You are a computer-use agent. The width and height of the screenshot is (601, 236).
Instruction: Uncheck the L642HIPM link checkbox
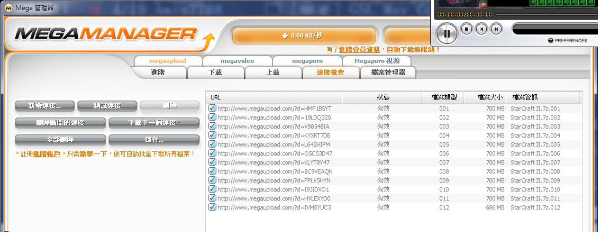click(212, 144)
